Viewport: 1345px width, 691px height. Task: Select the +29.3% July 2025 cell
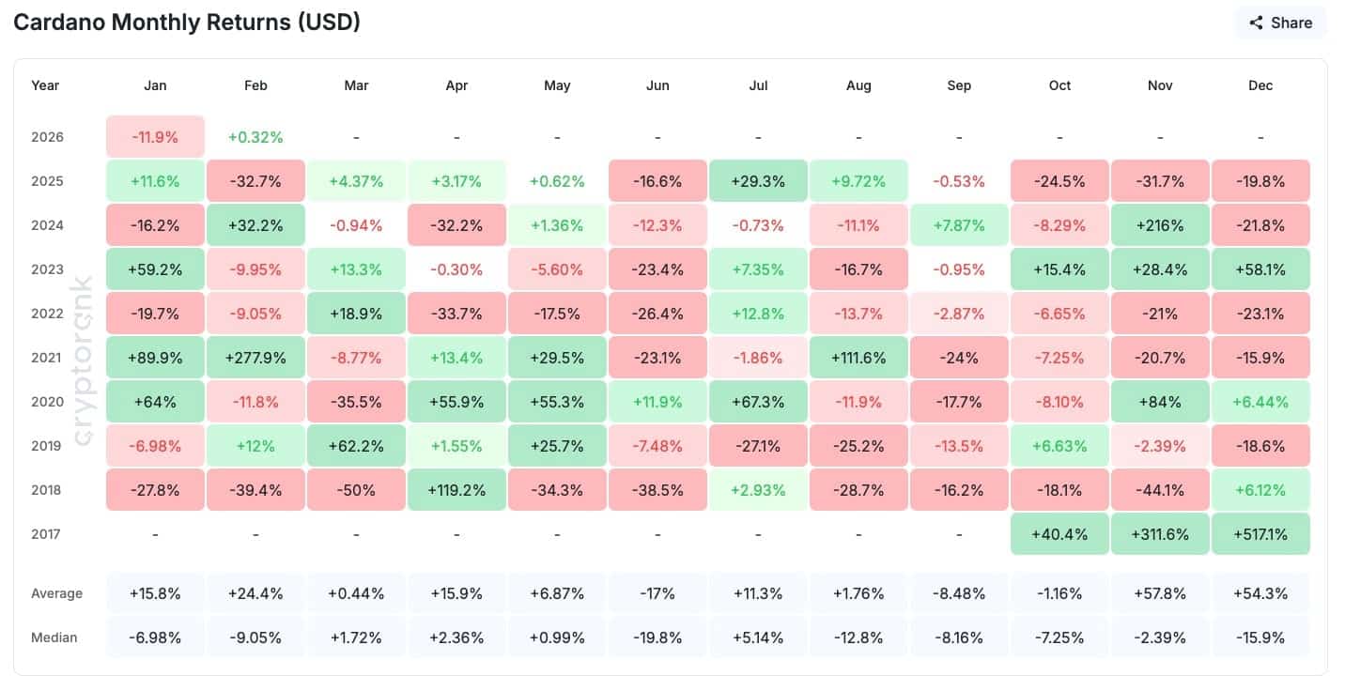[x=758, y=180]
